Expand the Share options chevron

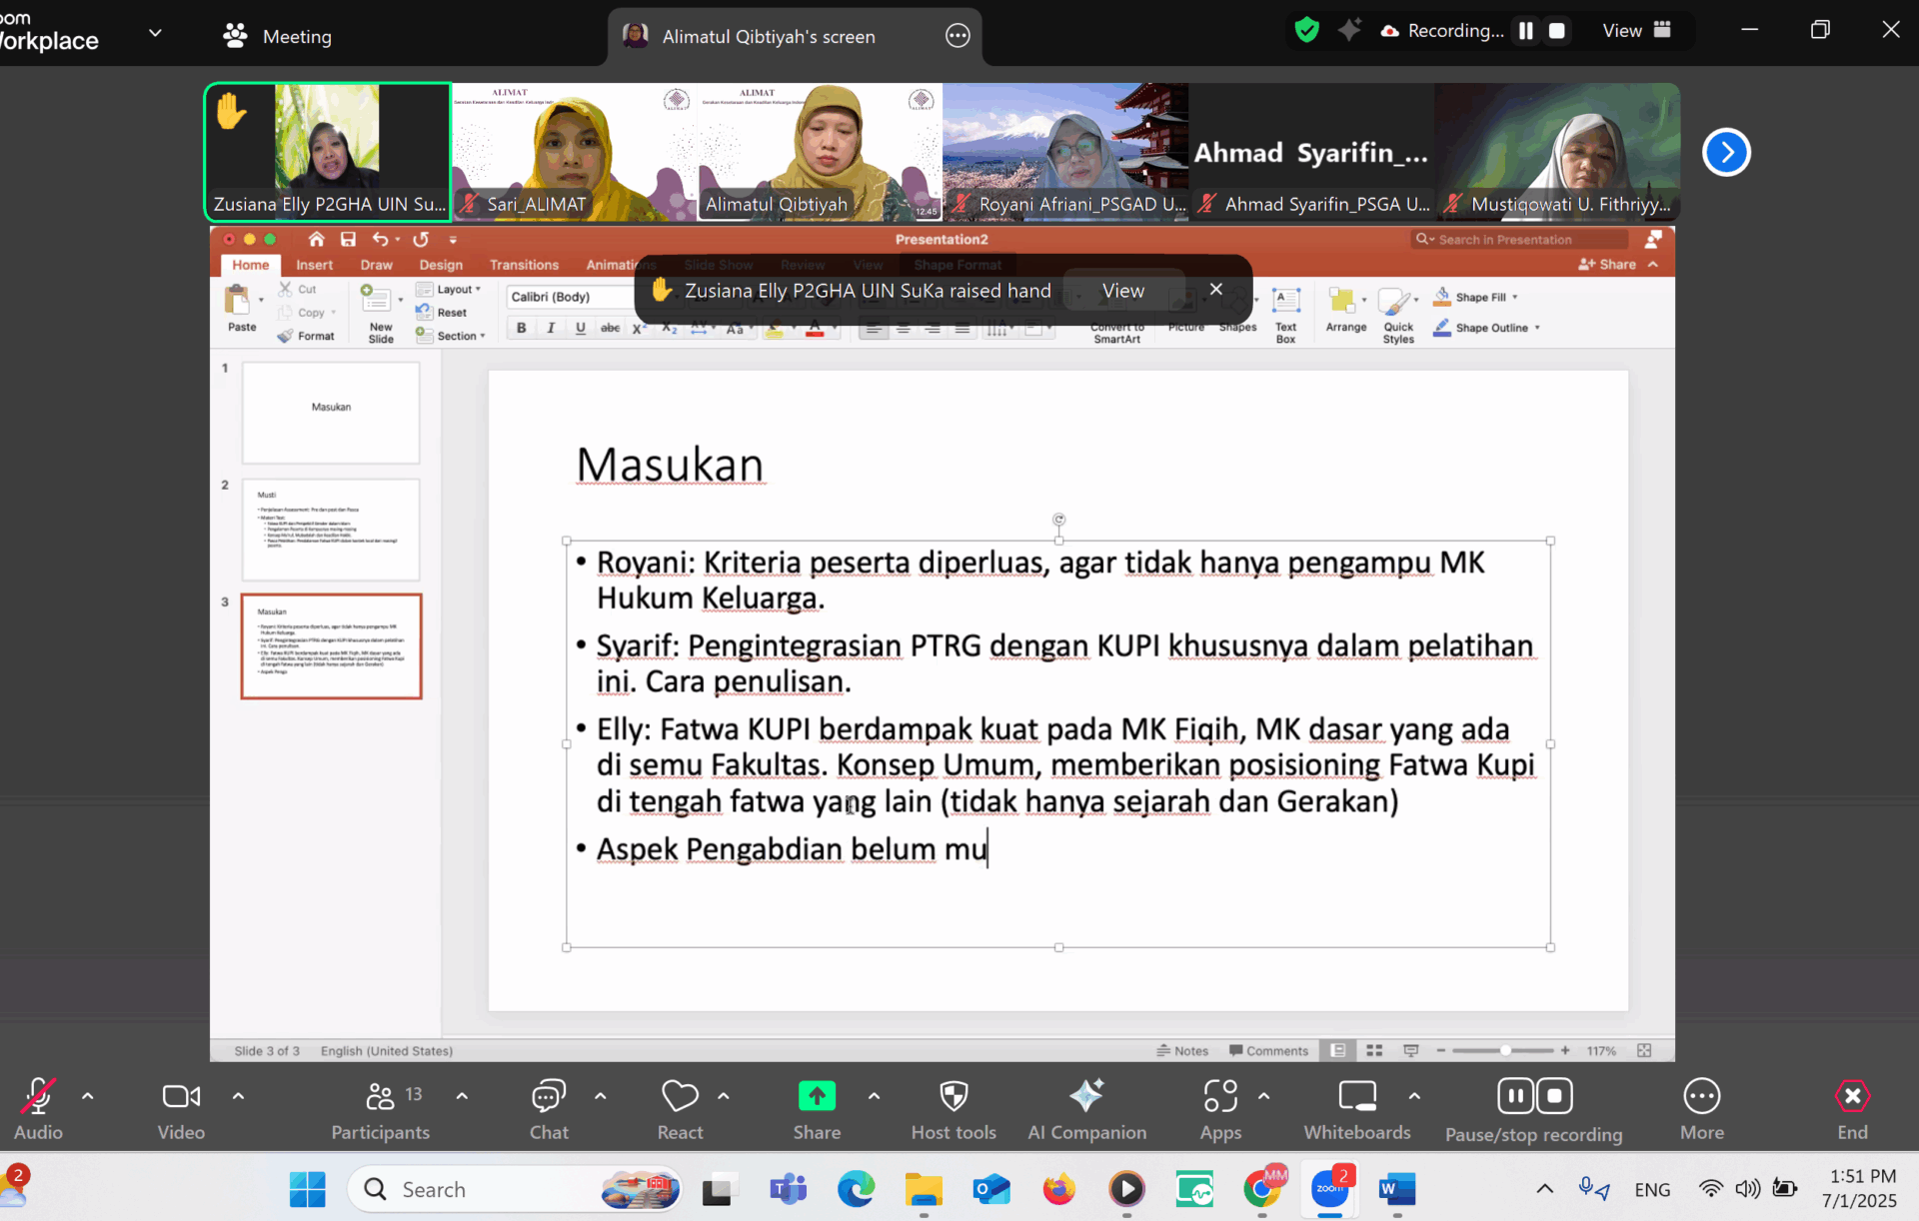pyautogui.click(x=874, y=1096)
